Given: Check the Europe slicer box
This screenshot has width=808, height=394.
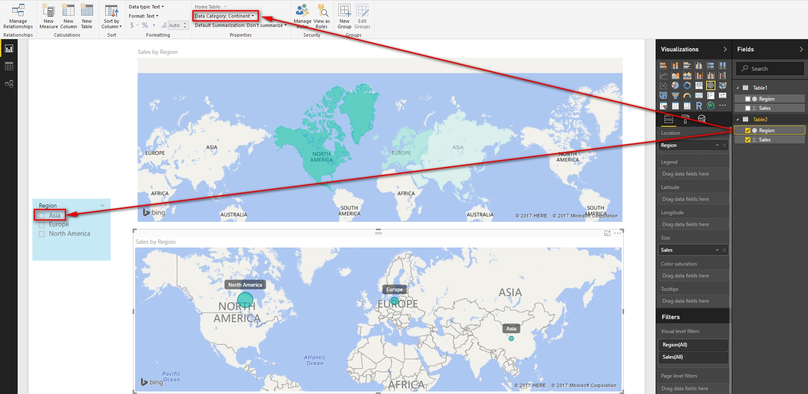Looking at the screenshot, I should pyautogui.click(x=42, y=225).
